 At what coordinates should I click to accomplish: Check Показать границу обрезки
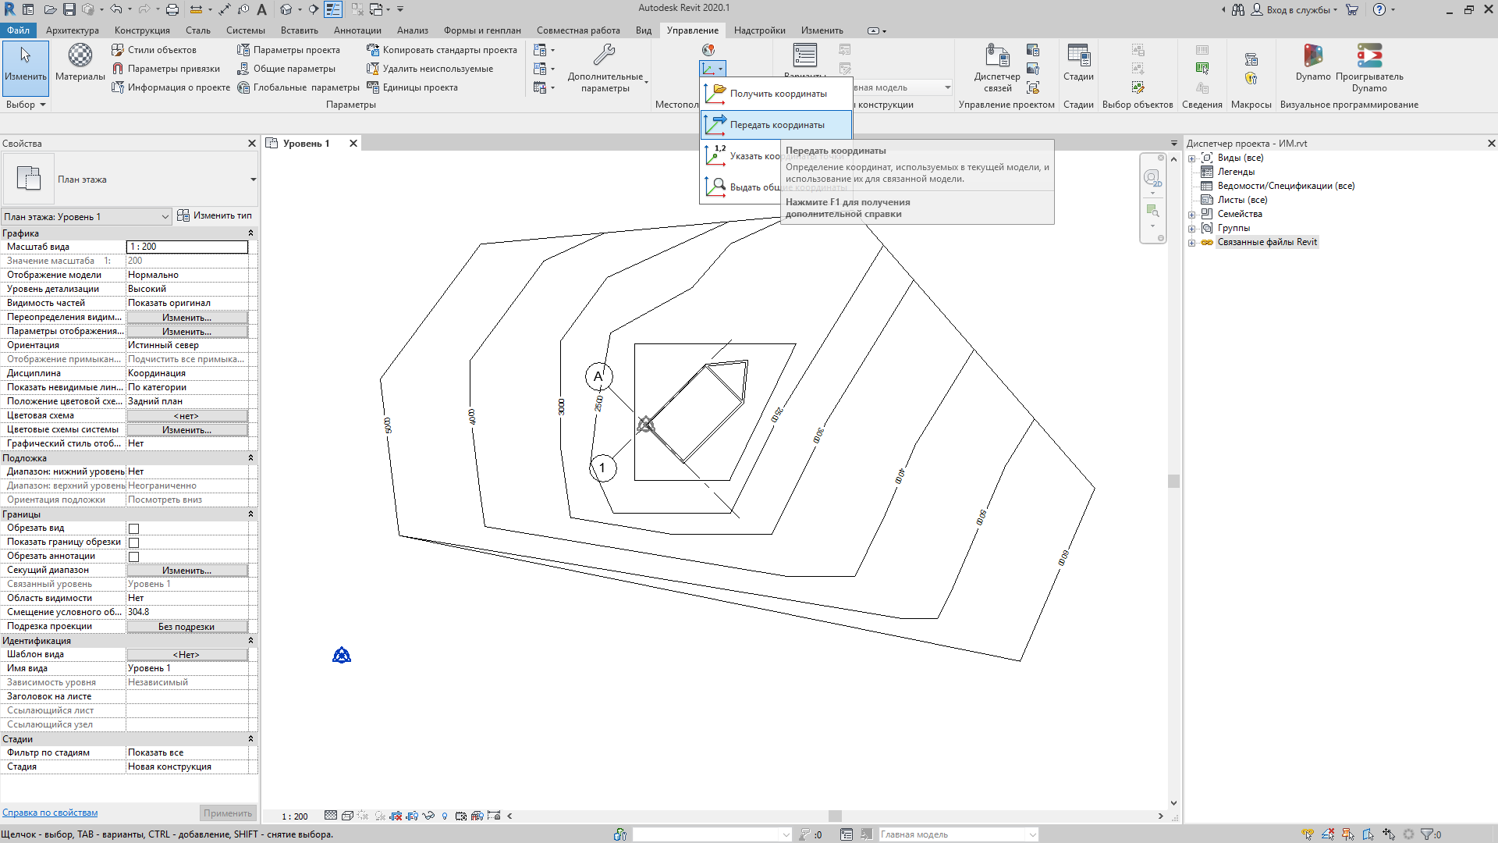tap(133, 542)
